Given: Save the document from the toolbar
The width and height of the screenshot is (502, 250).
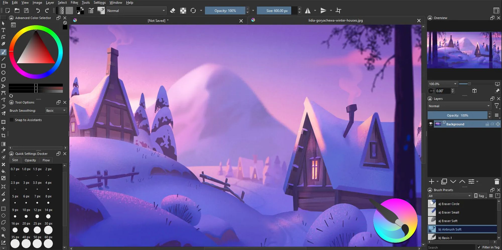Looking at the screenshot, I should (26, 11).
